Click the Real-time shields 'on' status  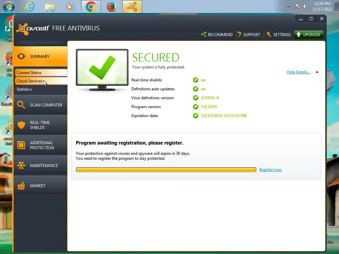(203, 80)
